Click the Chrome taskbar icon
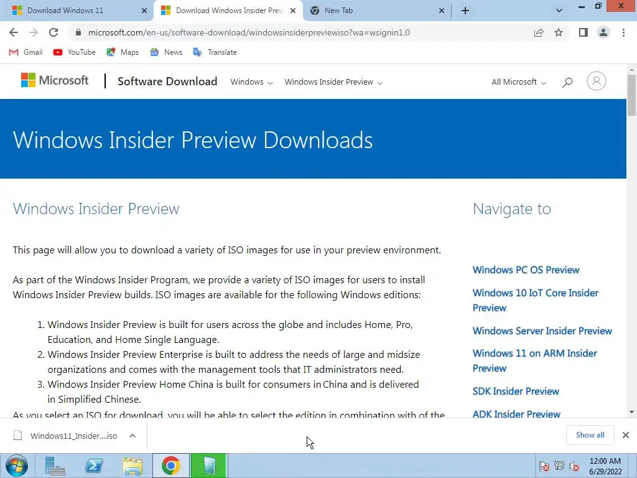 coord(171,466)
